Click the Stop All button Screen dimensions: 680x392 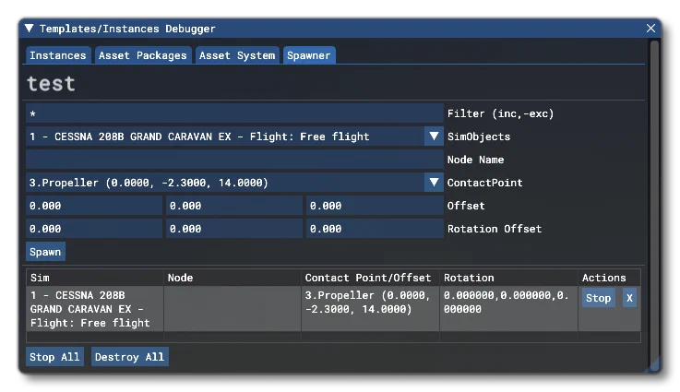tap(54, 357)
